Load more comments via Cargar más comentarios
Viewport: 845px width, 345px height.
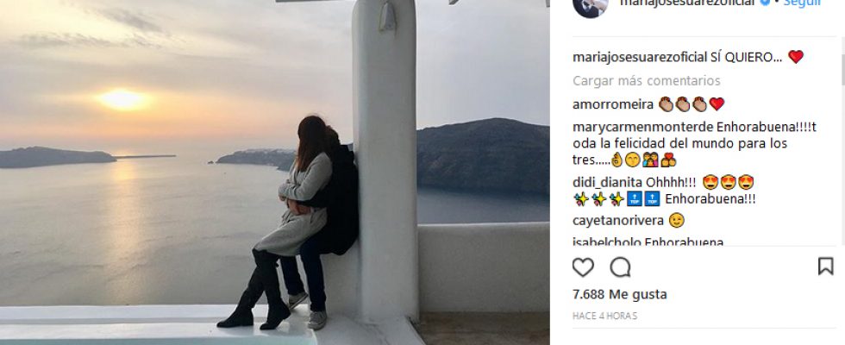(x=646, y=81)
